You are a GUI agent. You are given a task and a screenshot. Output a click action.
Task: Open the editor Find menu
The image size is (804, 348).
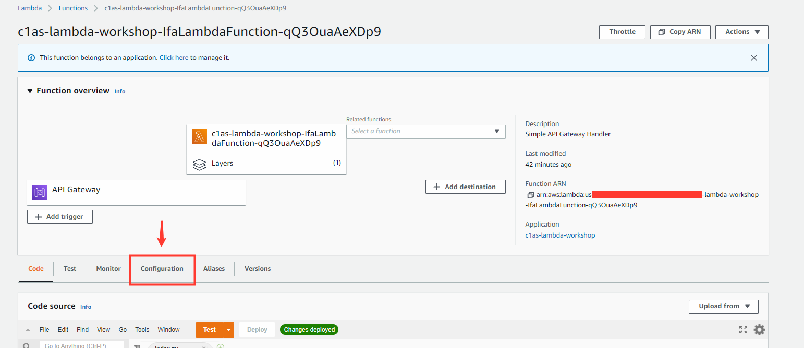point(82,330)
